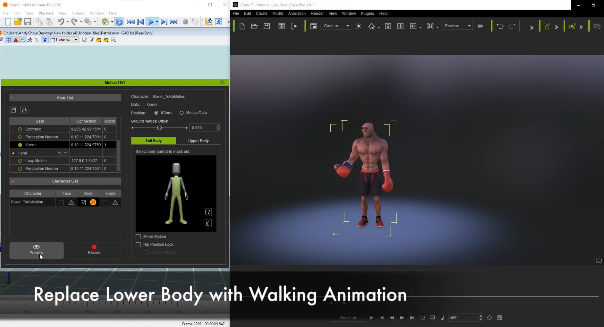Open the Animation menu in iClone
Image resolution: width=604 pixels, height=327 pixels.
click(x=297, y=13)
